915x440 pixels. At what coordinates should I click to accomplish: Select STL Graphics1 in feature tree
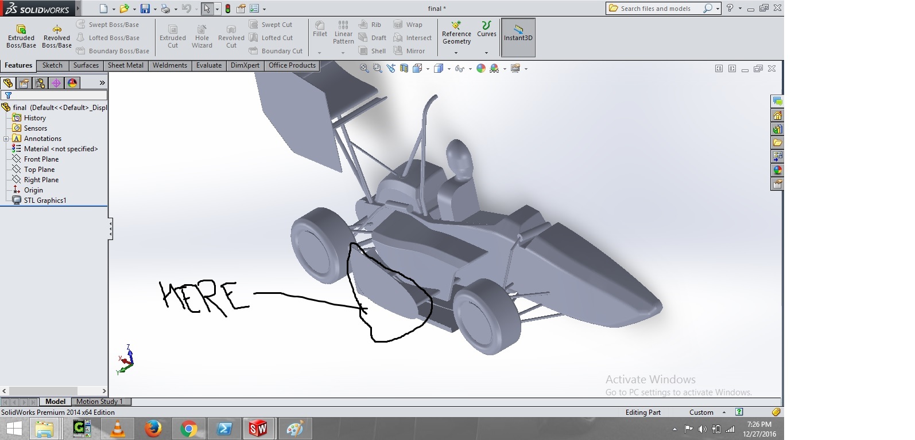point(45,201)
